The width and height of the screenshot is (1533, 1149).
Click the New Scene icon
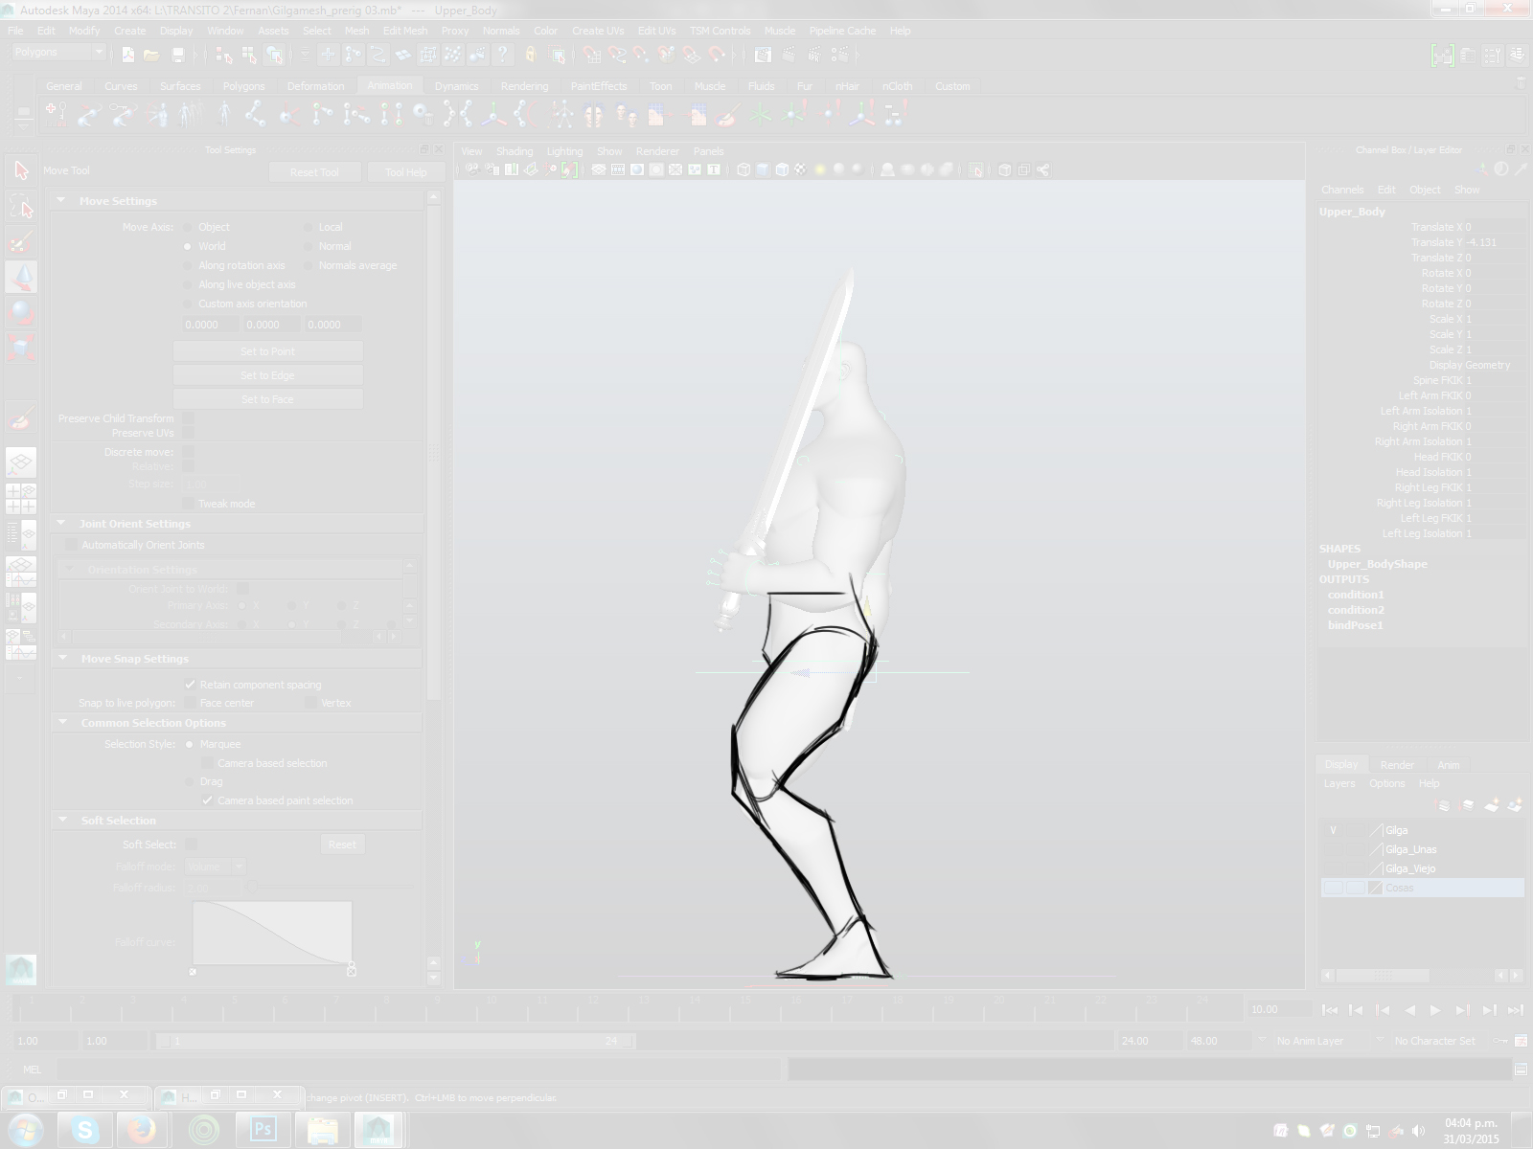(127, 55)
